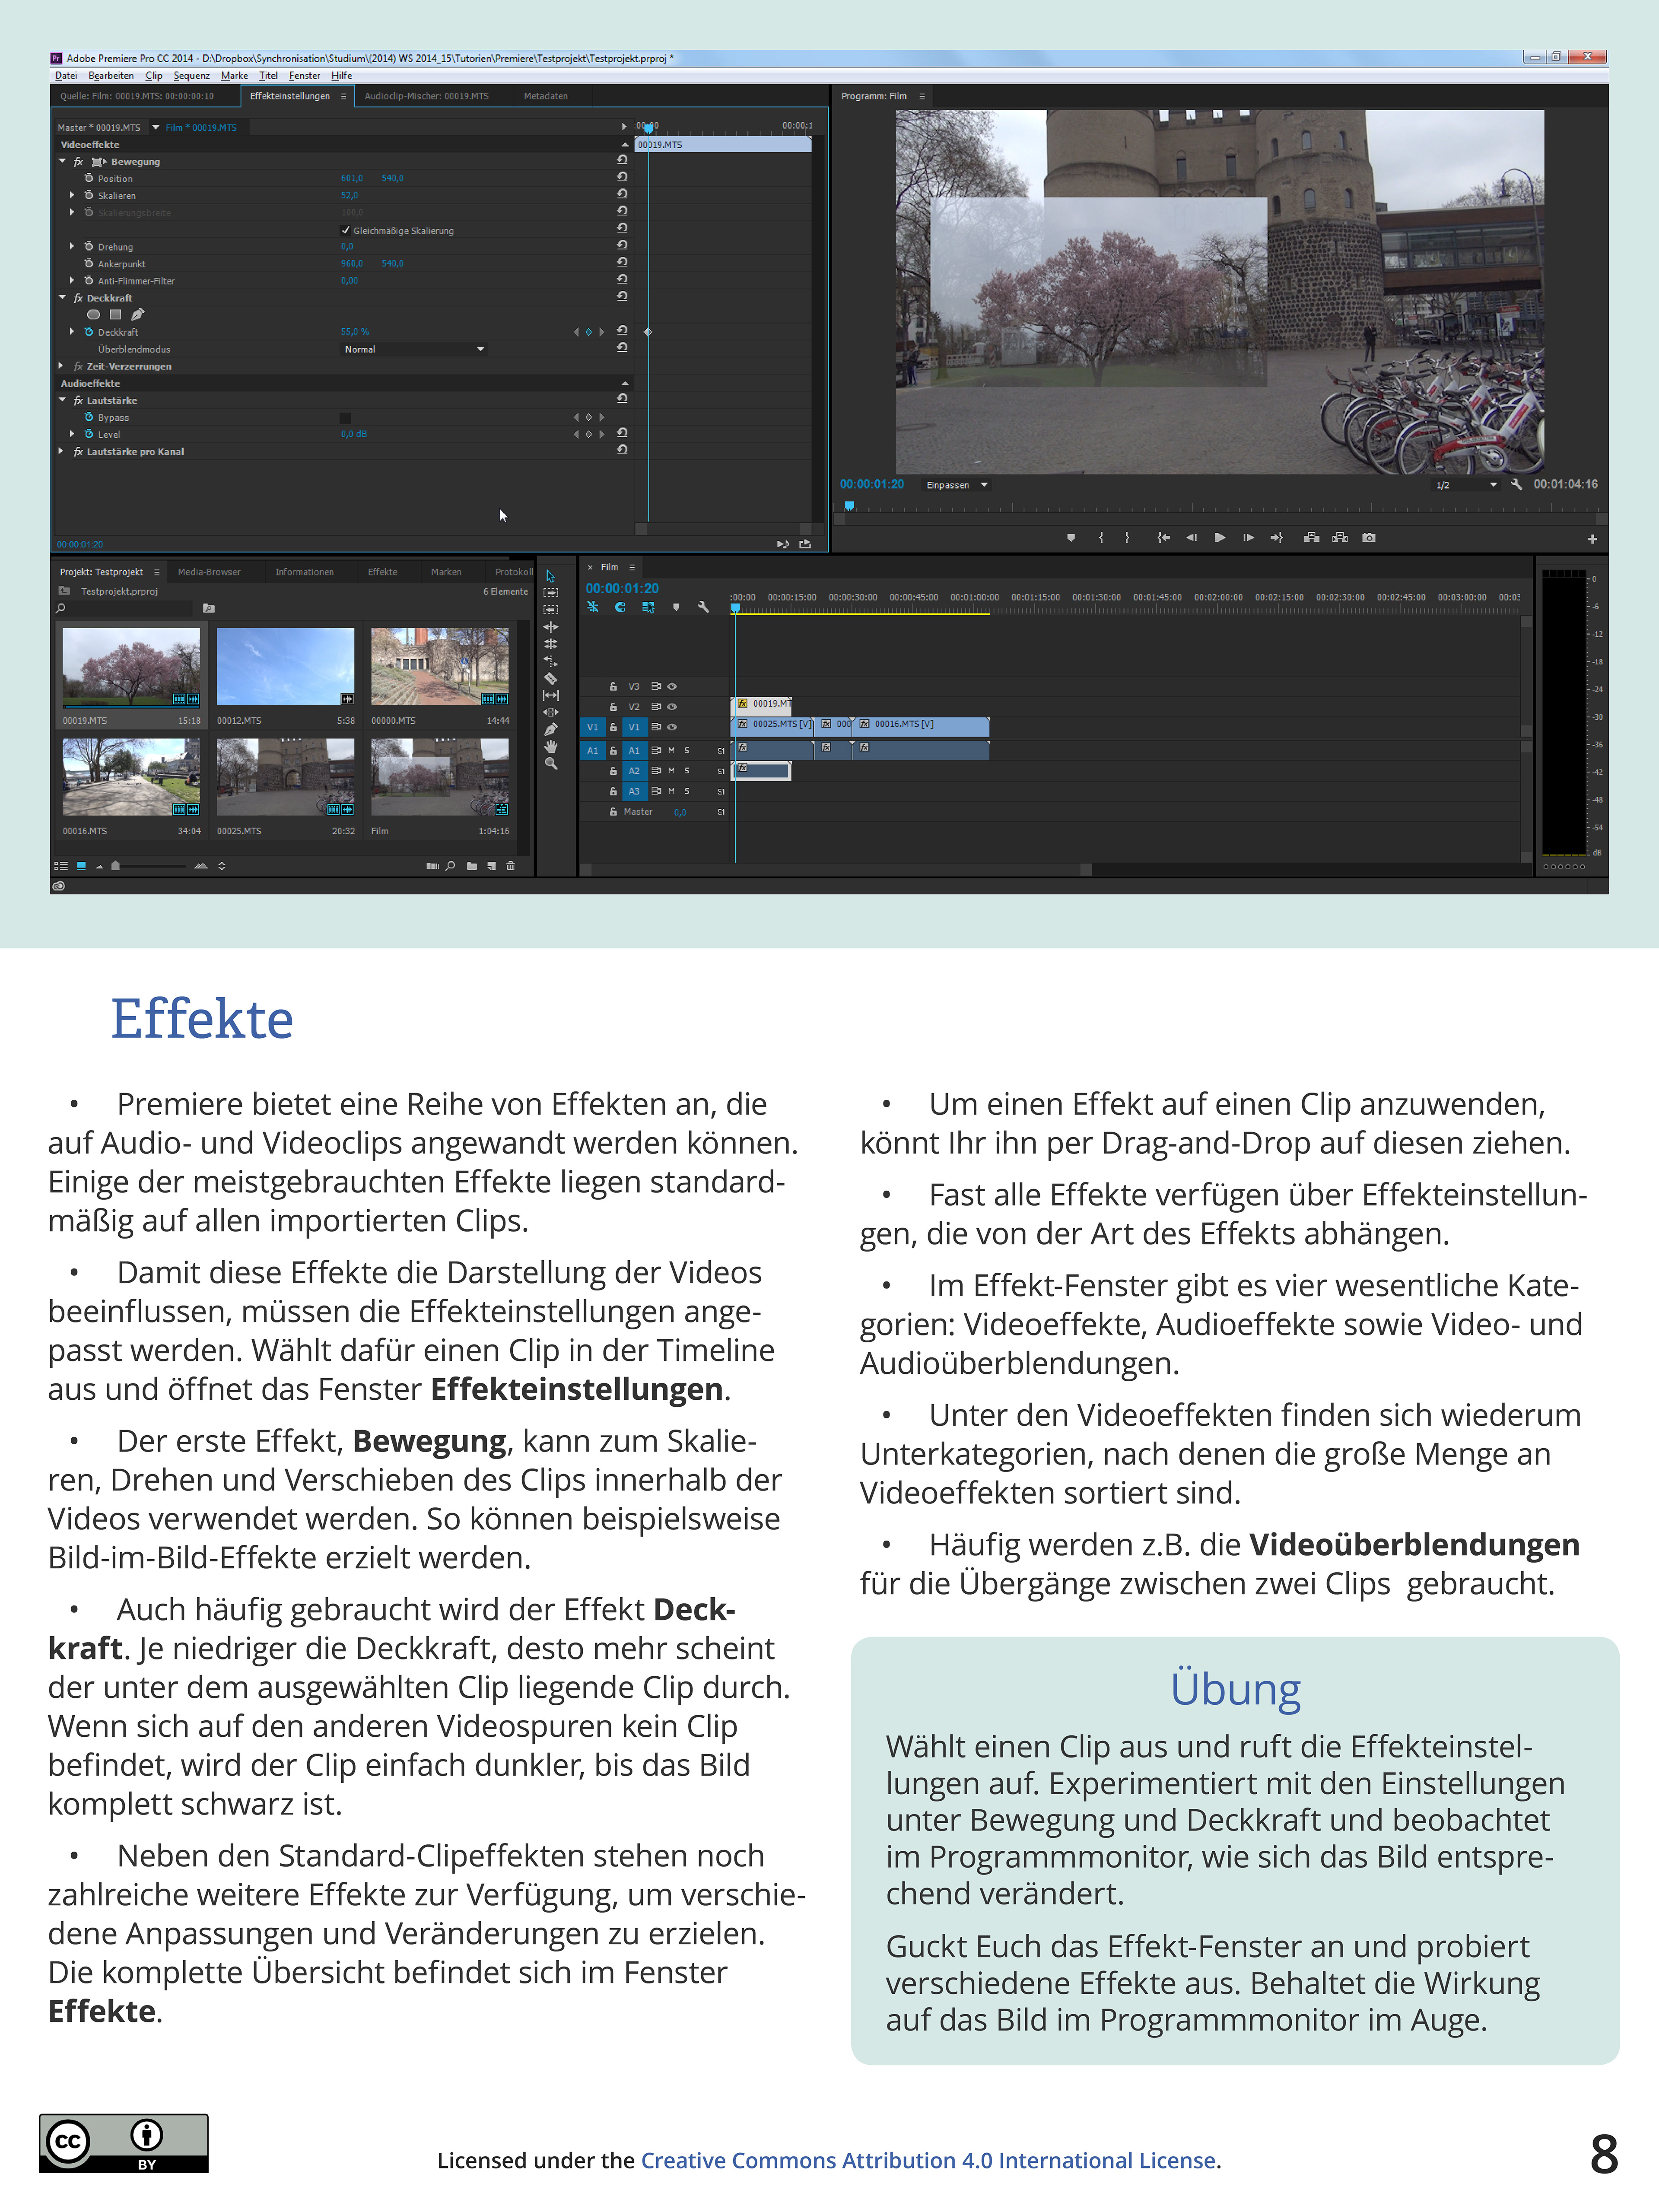Open the Überblendmodus Normal dropdown
Viewport: 1659px width, 2212px height.
pyautogui.click(x=414, y=349)
